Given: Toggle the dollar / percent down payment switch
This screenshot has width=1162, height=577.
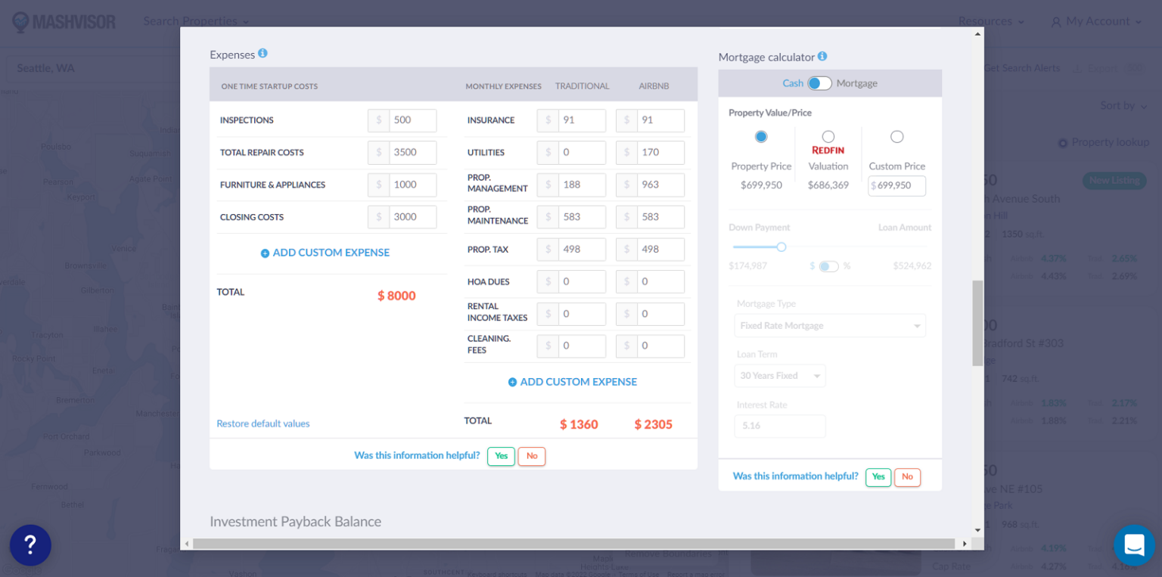Looking at the screenshot, I should tap(828, 266).
